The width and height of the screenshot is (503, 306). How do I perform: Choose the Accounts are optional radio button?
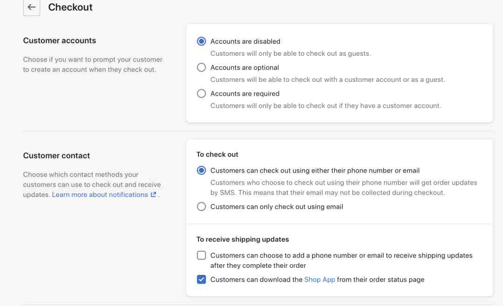pos(201,67)
